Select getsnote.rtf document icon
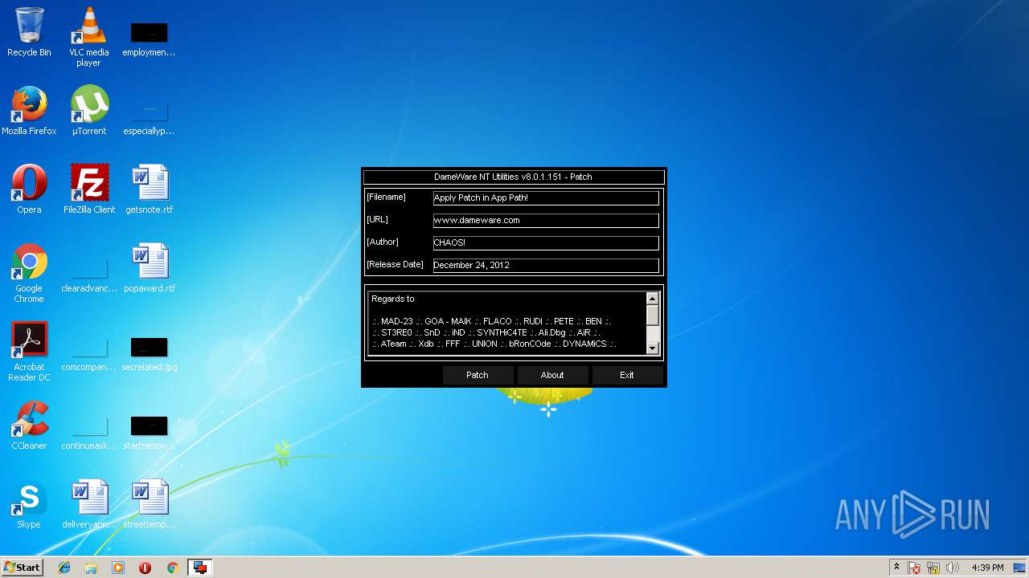The height and width of the screenshot is (578, 1029). (149, 189)
